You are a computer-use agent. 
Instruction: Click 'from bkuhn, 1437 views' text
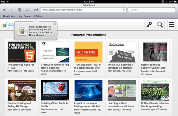pyautogui.click(x=119, y=110)
